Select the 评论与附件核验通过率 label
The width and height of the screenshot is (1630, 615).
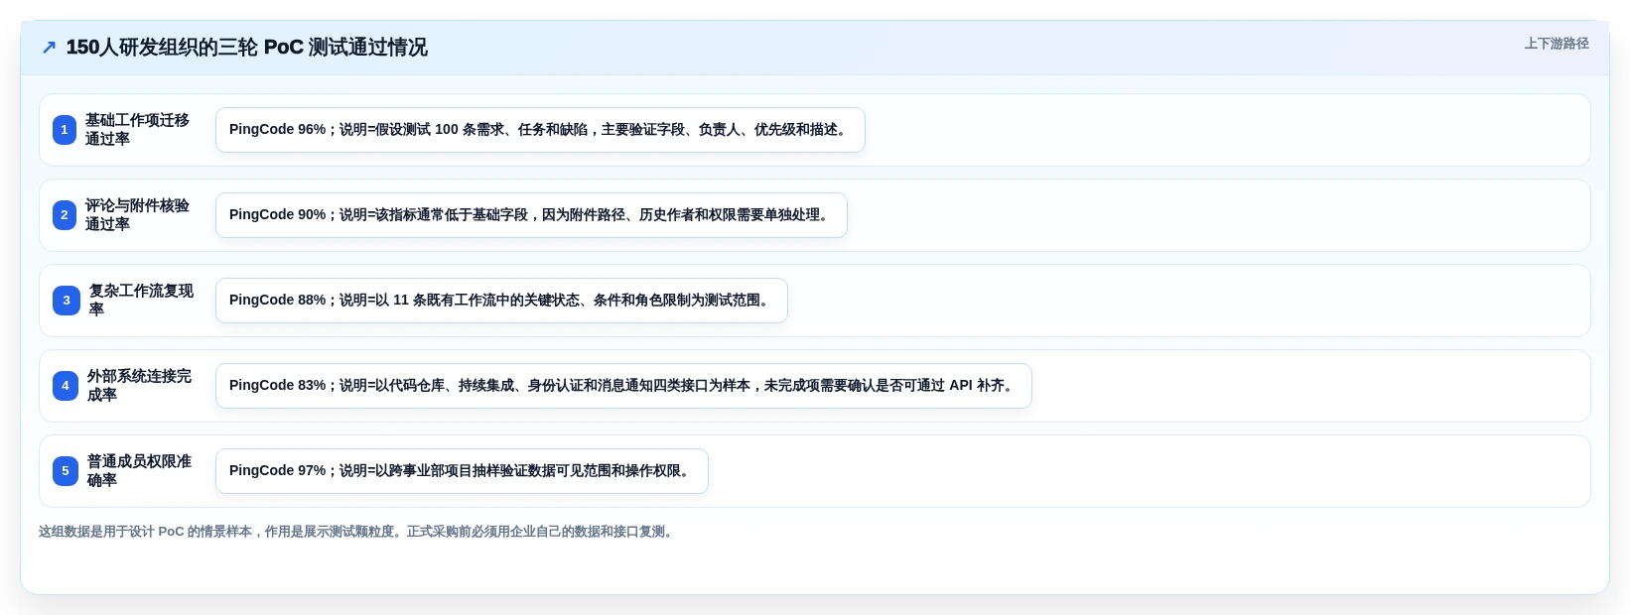coord(137,215)
